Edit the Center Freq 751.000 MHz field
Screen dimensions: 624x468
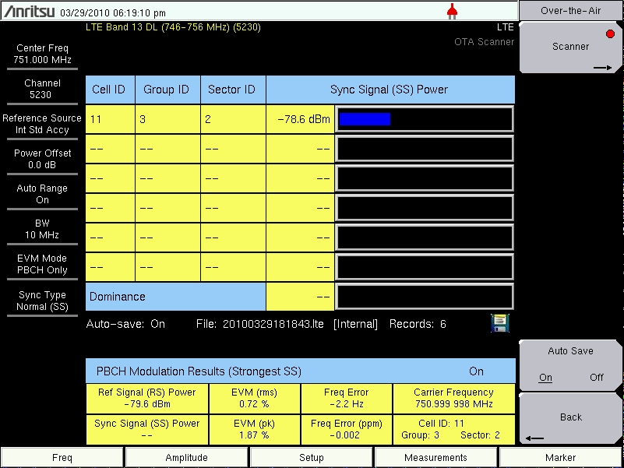coord(42,54)
